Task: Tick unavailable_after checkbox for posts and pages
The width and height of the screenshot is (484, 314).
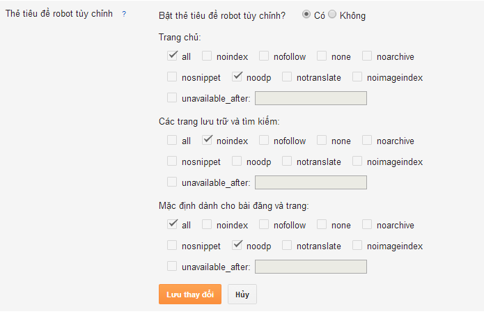Action: 172,266
